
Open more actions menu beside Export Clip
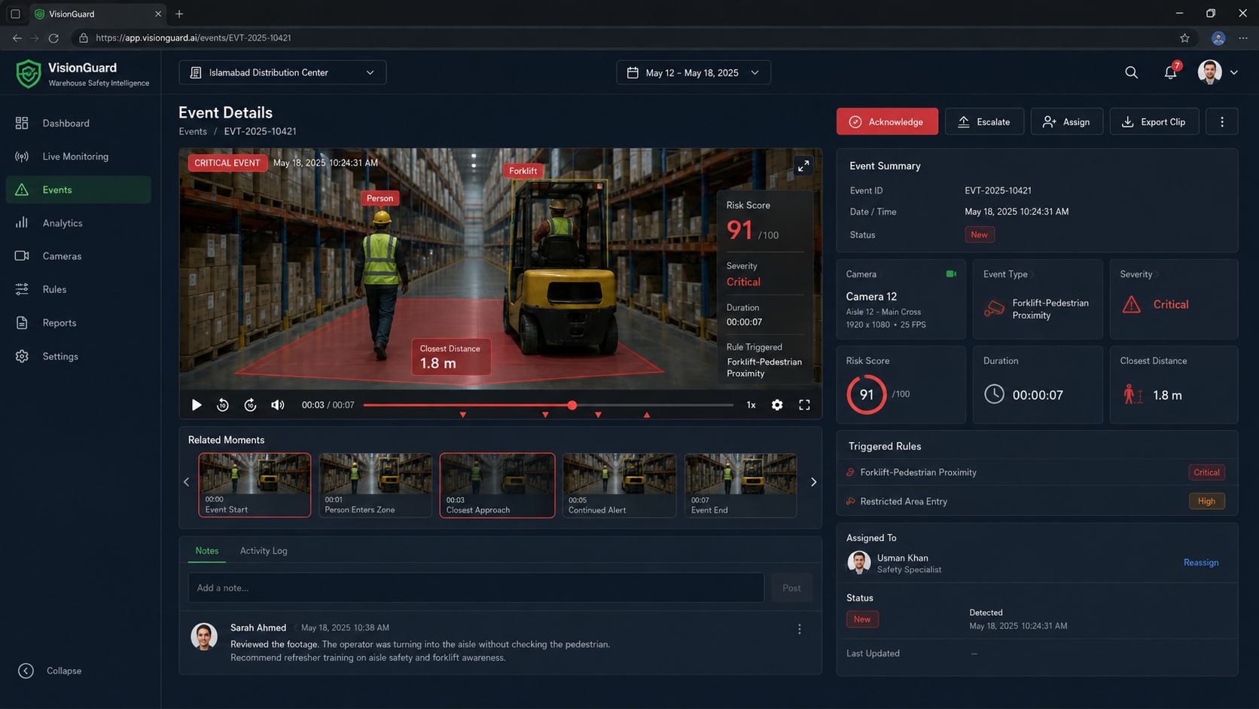(x=1221, y=121)
